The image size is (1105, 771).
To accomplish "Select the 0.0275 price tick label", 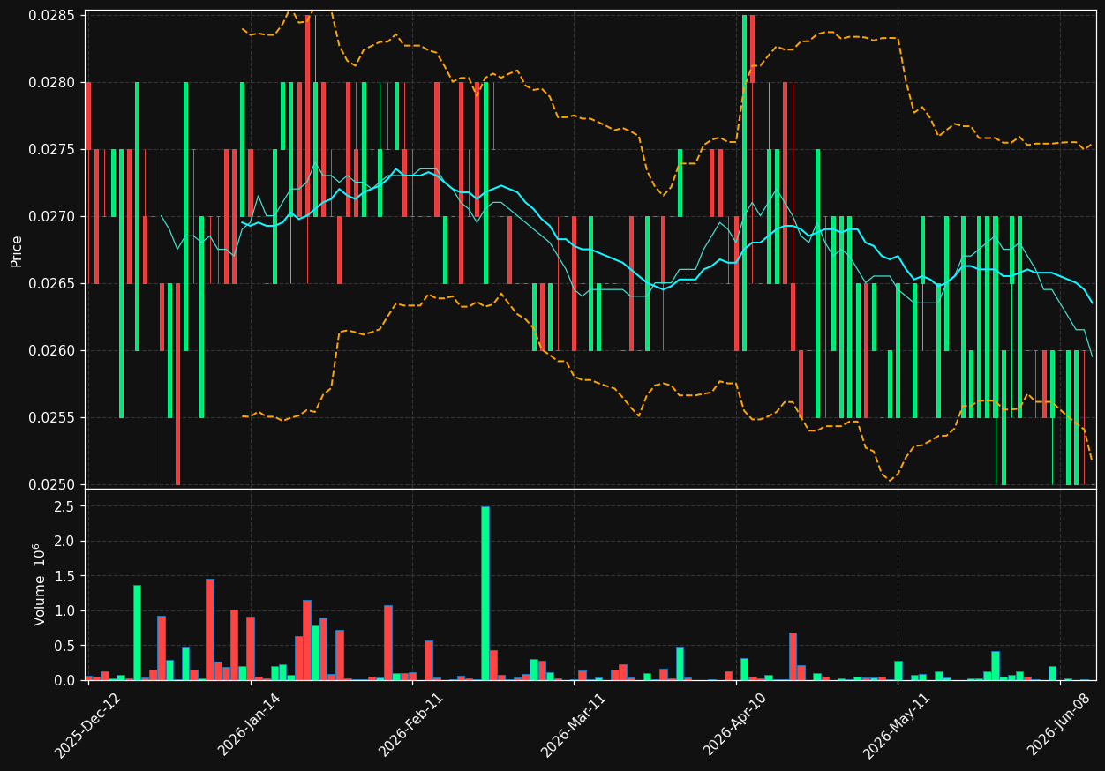I will coord(53,150).
